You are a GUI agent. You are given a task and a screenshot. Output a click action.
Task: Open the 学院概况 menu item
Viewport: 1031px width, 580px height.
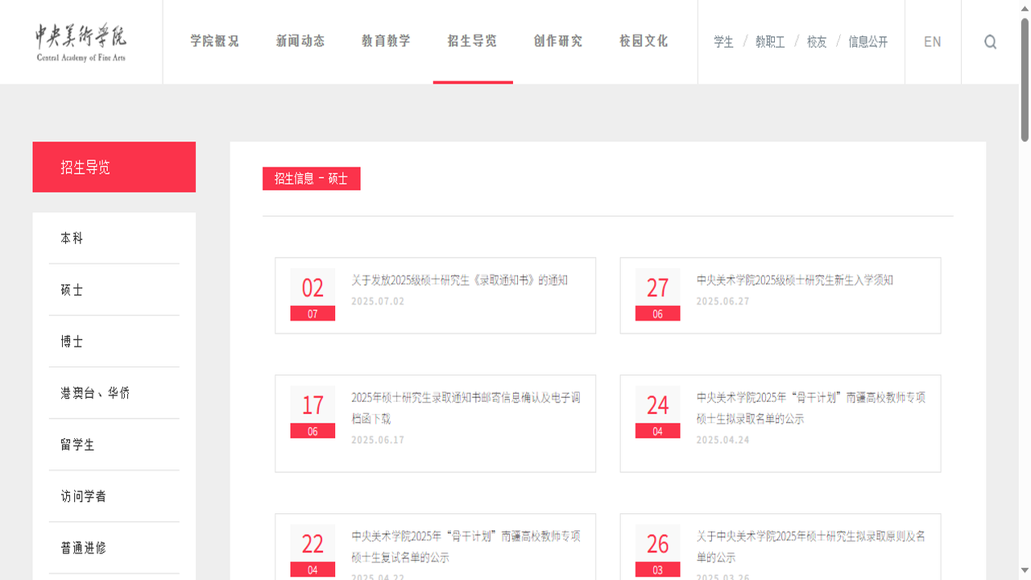click(x=214, y=41)
